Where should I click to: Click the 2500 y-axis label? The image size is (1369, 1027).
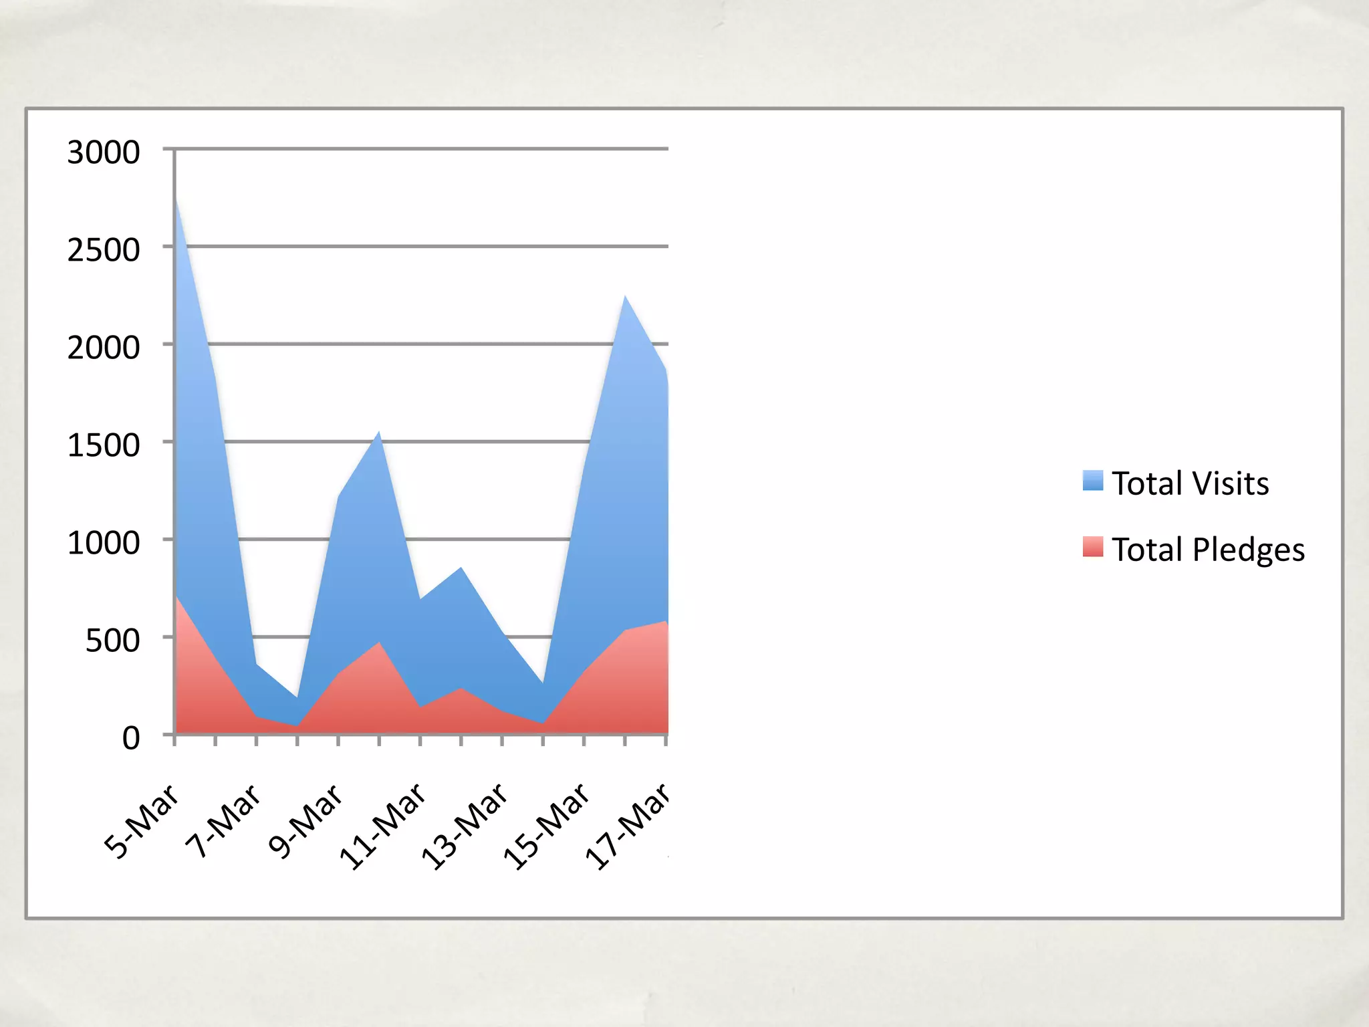(104, 250)
